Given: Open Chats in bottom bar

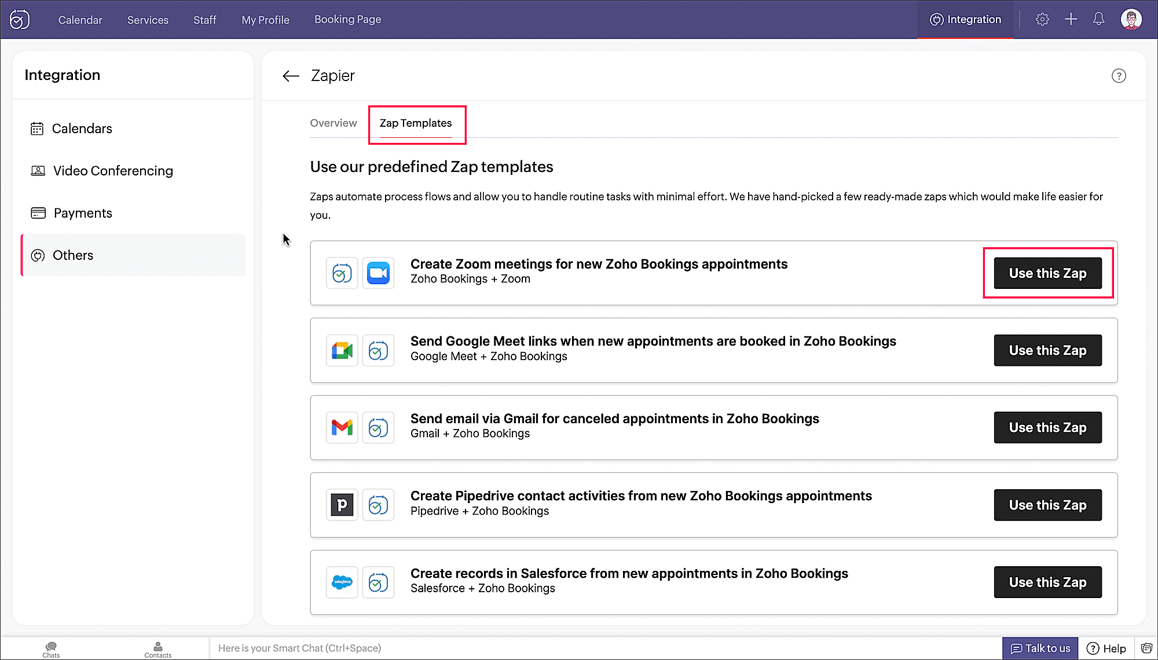Looking at the screenshot, I should point(51,649).
